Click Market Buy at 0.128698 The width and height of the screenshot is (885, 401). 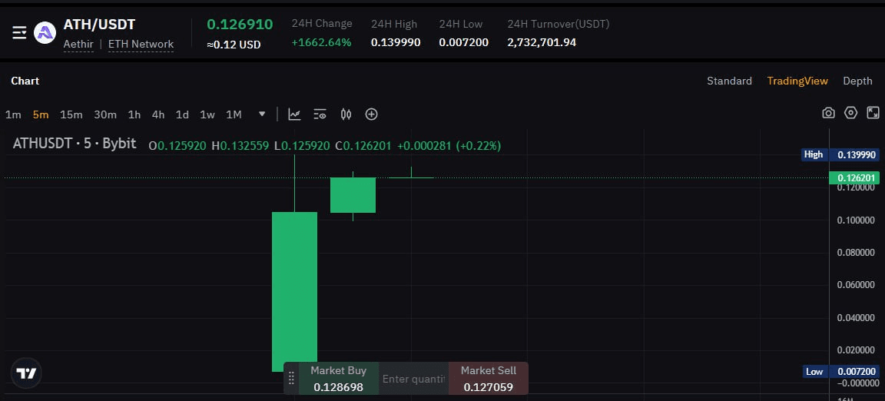tap(339, 379)
